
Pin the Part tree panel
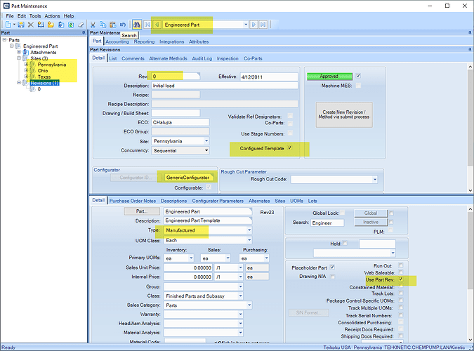[84, 32]
